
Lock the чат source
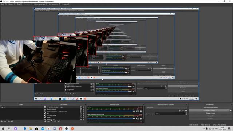tap(83, 113)
